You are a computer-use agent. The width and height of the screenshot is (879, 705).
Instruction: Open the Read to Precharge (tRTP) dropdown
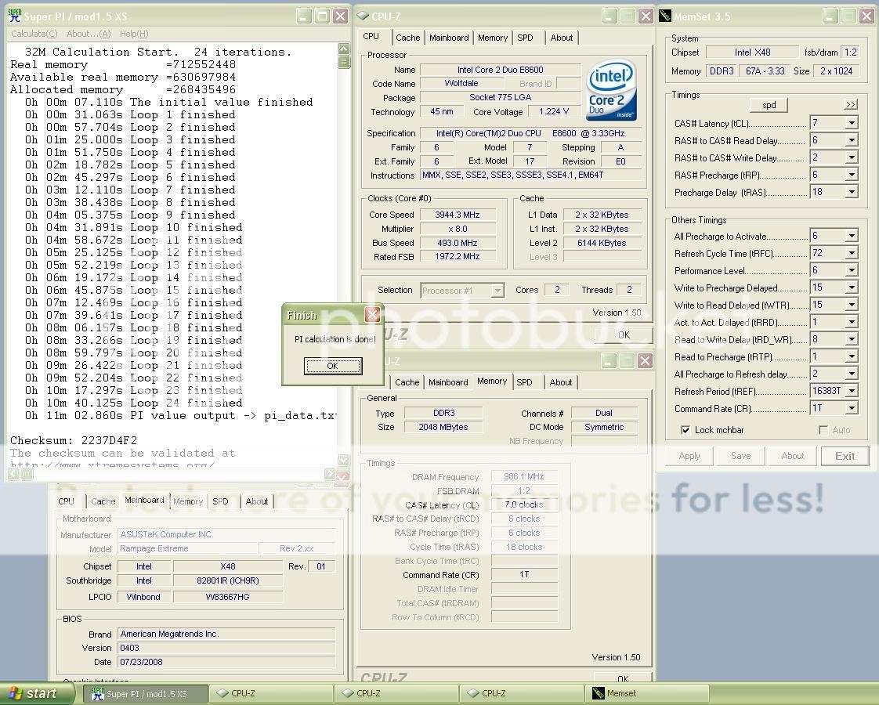pyautogui.click(x=852, y=356)
